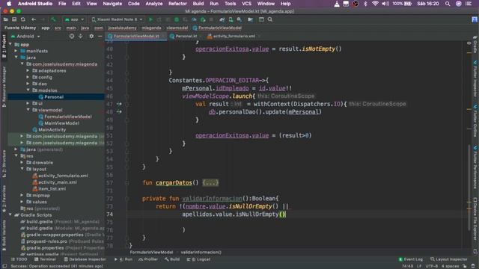This screenshot has height=269, width=479.
Task: Toggle the Terminal tool window
Action: pyautogui.click(x=45, y=259)
